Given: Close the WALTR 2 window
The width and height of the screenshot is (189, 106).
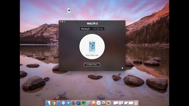Looking at the screenshot, I should (x=60, y=21).
